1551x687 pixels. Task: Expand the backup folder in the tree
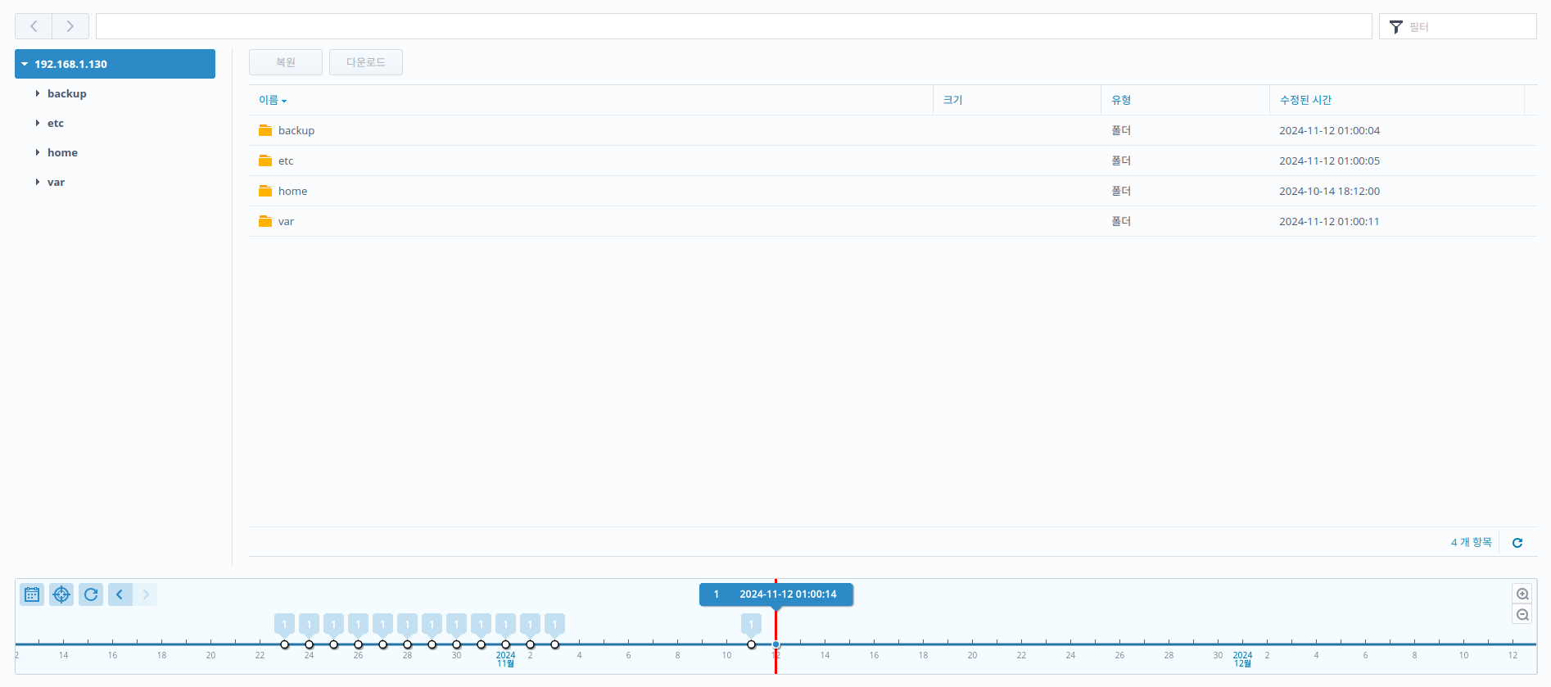click(x=38, y=94)
